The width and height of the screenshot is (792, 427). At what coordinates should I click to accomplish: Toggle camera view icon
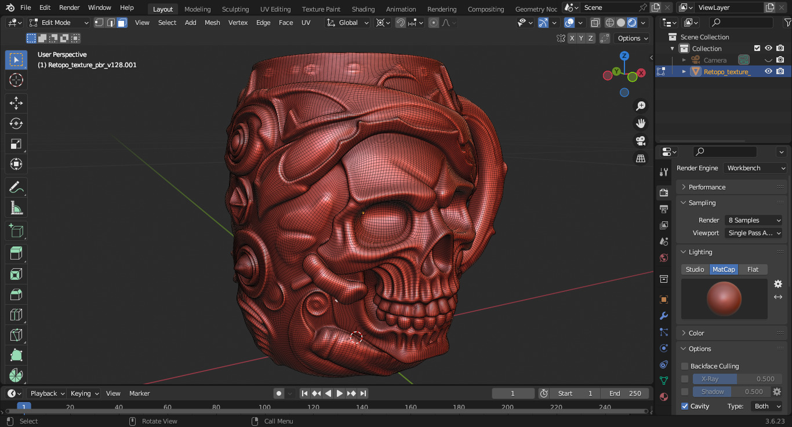[x=641, y=141]
